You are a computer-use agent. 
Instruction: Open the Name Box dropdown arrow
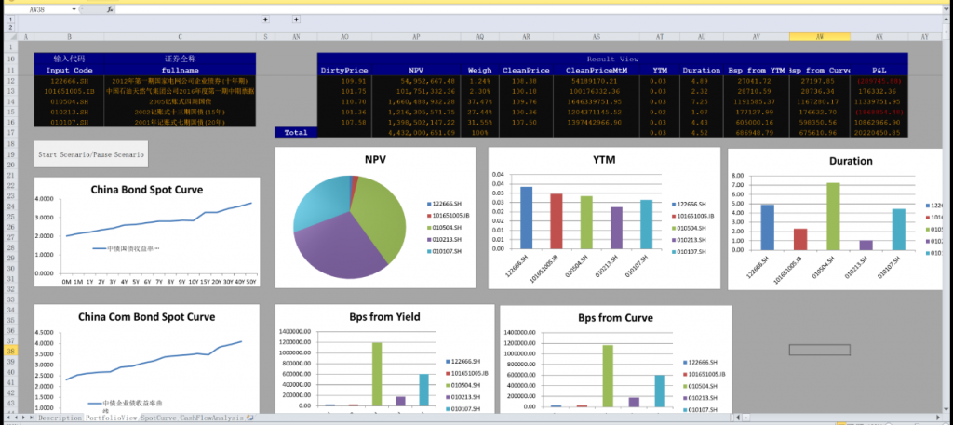74,9
